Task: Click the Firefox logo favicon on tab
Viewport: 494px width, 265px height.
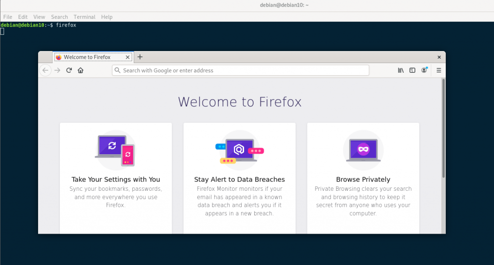Action: coord(58,57)
